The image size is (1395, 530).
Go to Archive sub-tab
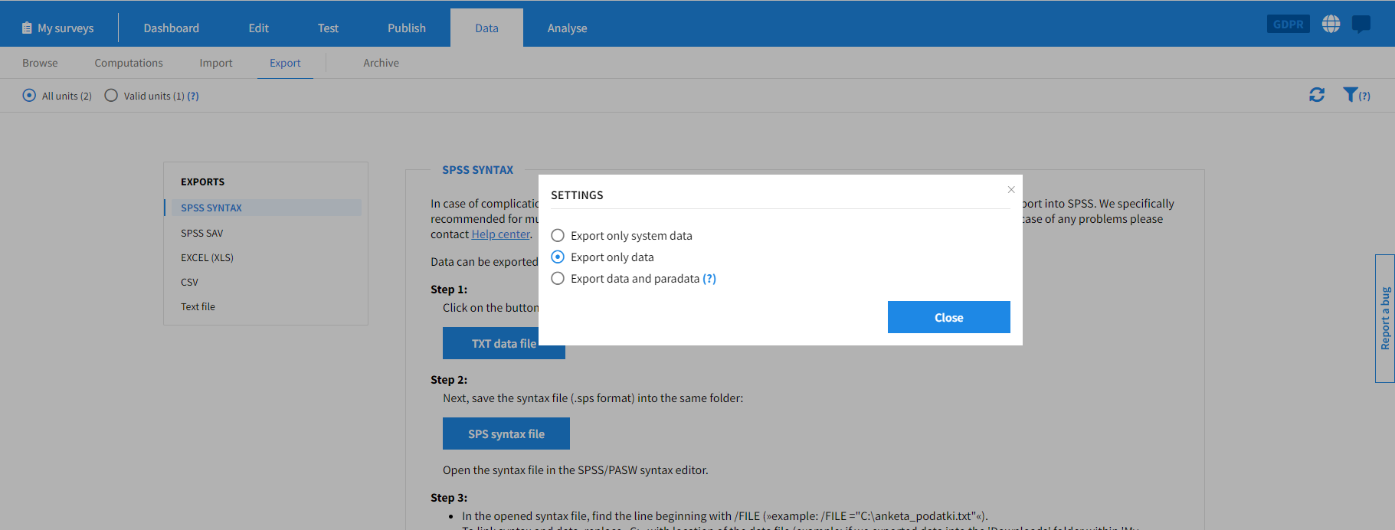pyautogui.click(x=381, y=63)
